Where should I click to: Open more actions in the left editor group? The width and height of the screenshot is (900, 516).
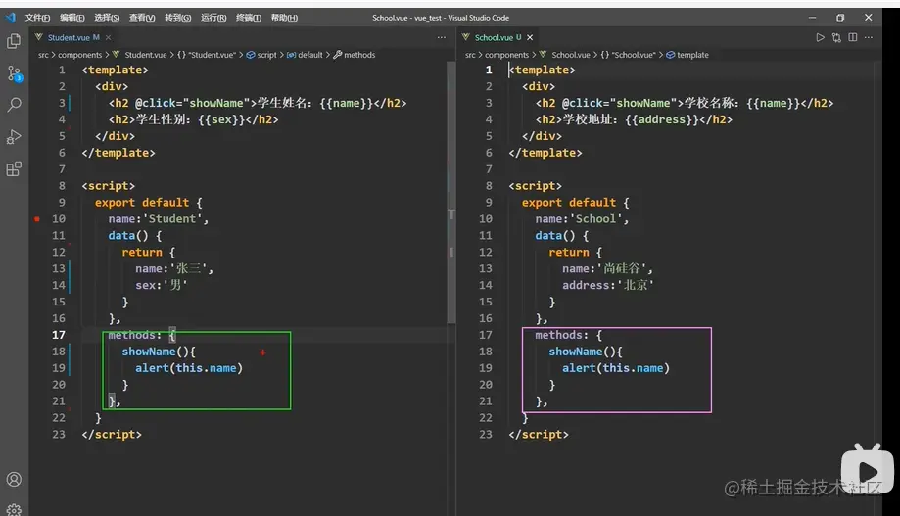441,37
